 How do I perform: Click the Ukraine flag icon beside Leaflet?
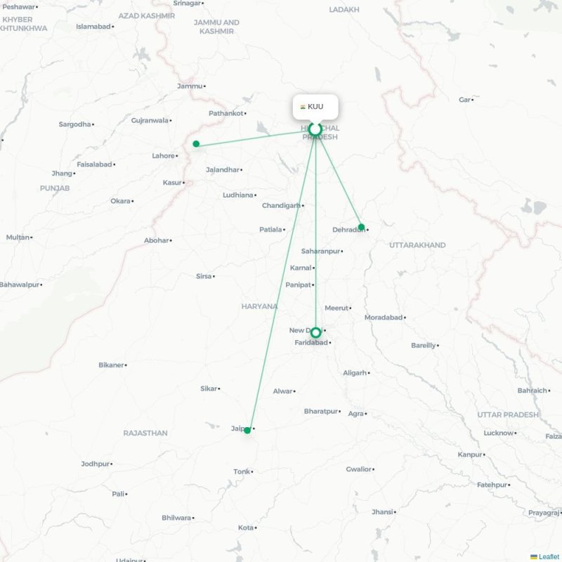[534, 556]
